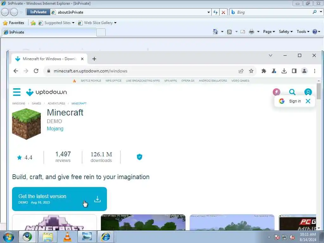Image resolution: width=324 pixels, height=243 pixels.
Task: Click ADVENTURES breadcrumb
Action: [x=56, y=103]
